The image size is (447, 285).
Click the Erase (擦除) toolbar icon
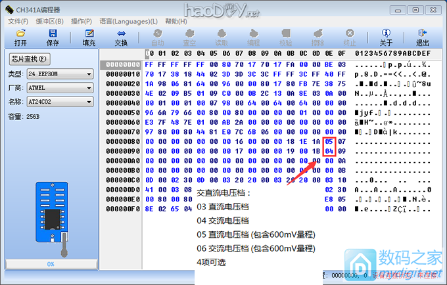318,37
